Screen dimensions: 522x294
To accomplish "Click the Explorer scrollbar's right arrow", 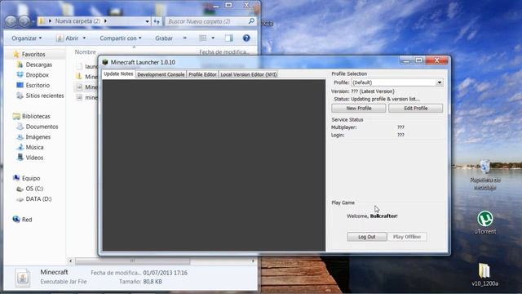I will (253, 261).
